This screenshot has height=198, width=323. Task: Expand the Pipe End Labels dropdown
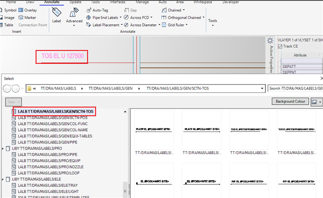pos(121,18)
